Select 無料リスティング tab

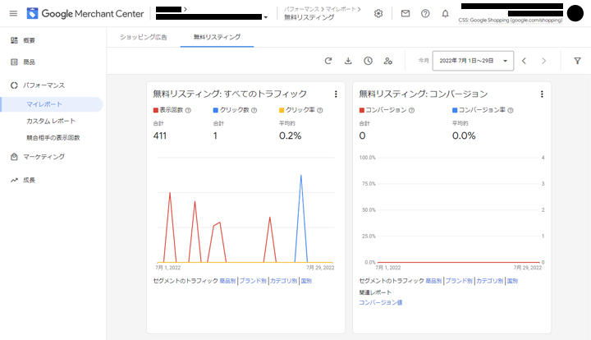tap(217, 37)
